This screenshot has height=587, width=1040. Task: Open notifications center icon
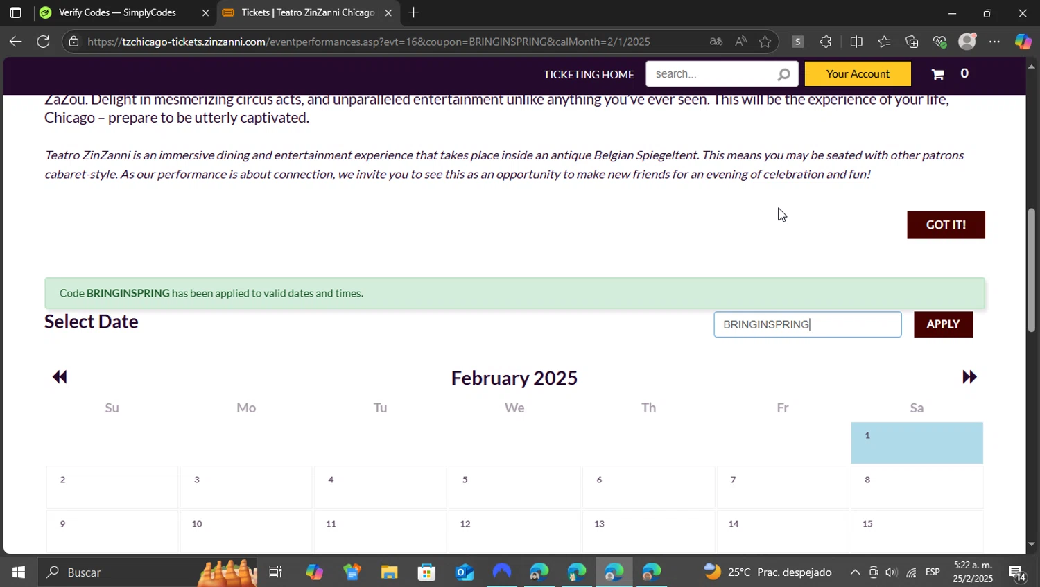coord(1017,572)
